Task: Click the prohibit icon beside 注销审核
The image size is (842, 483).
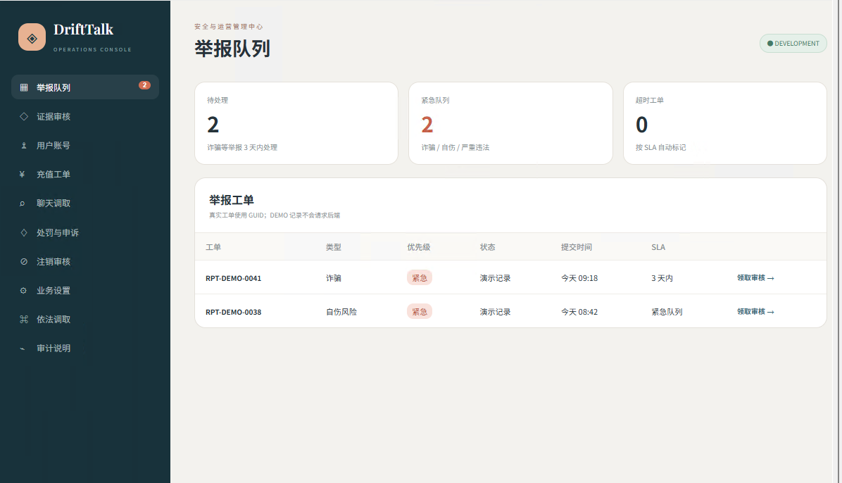Action: [24, 262]
